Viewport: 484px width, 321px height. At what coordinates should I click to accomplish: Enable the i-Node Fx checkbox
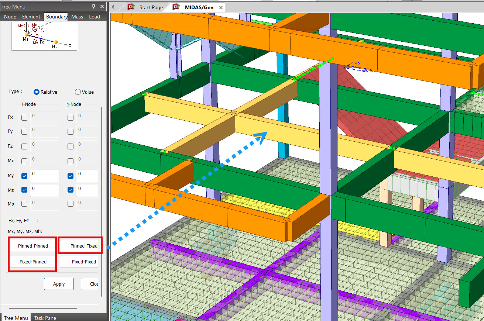click(x=24, y=118)
